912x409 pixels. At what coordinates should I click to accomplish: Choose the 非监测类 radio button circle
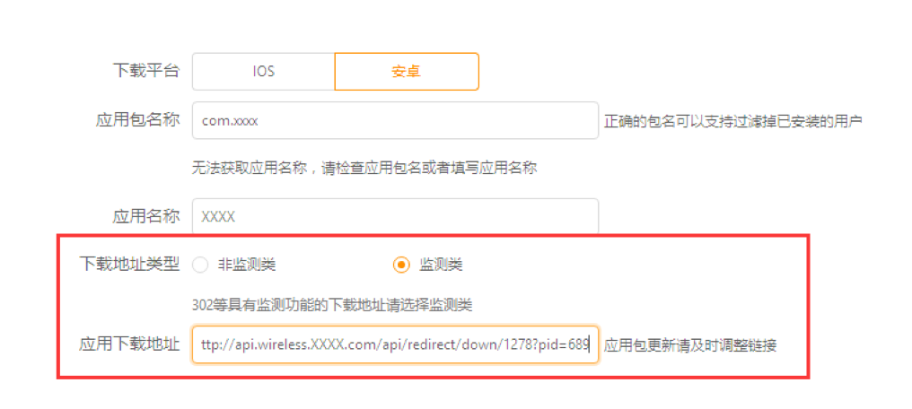(x=200, y=265)
